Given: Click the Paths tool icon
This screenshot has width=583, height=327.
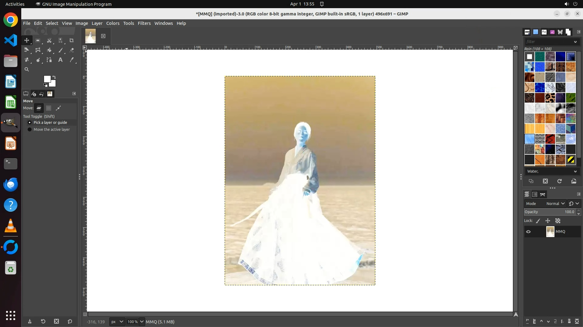Looking at the screenshot, I should click(x=49, y=60).
